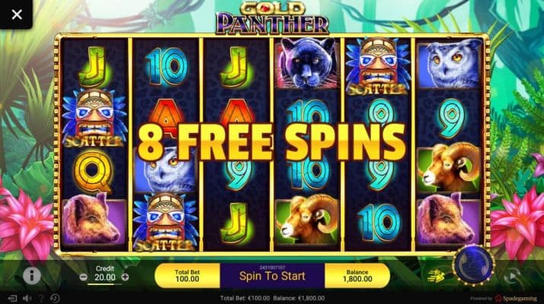Open game history clock icon

click(x=55, y=298)
